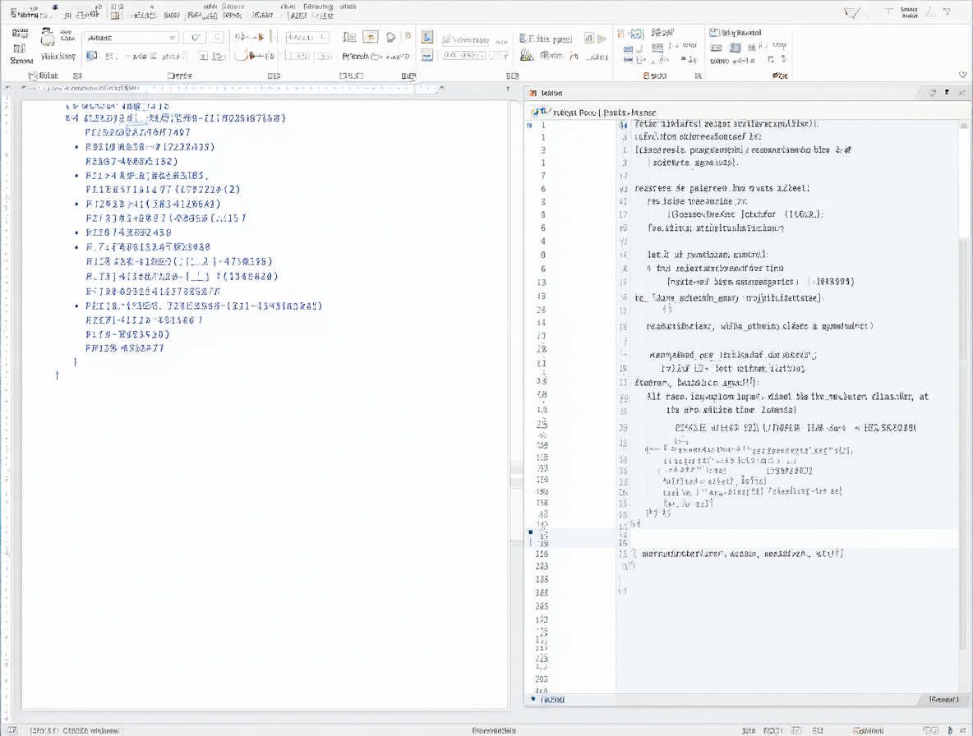The image size is (973, 736).
Task: Open the wide combo box's dropdown arrow in the ribbon
Action: 172,38
